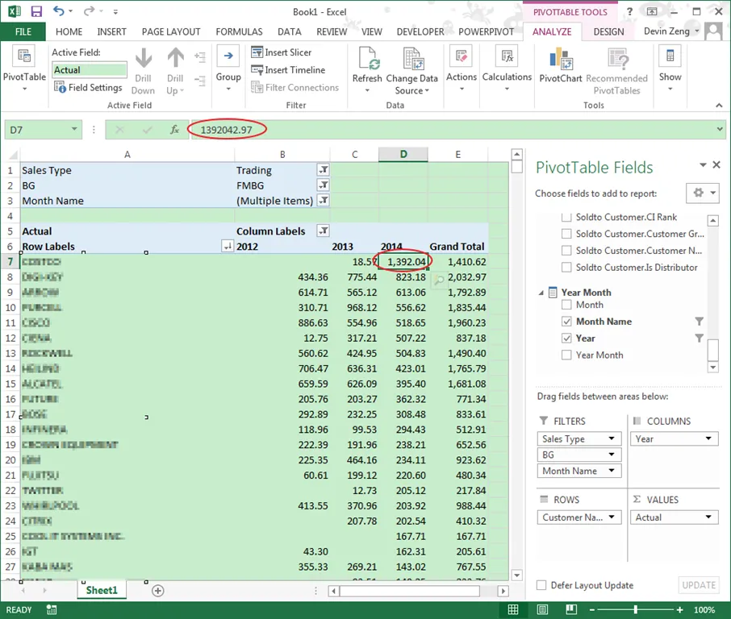731x619 pixels.
Task: Open the Month Name filter dropdown in cell B3
Action: pyautogui.click(x=323, y=201)
